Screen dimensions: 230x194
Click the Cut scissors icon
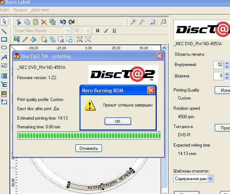pos(18,22)
